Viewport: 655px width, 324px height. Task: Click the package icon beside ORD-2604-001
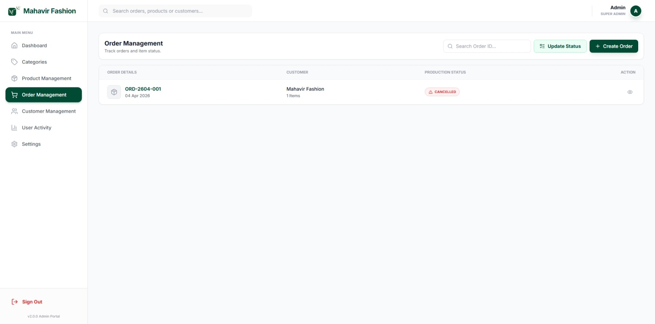(x=114, y=92)
